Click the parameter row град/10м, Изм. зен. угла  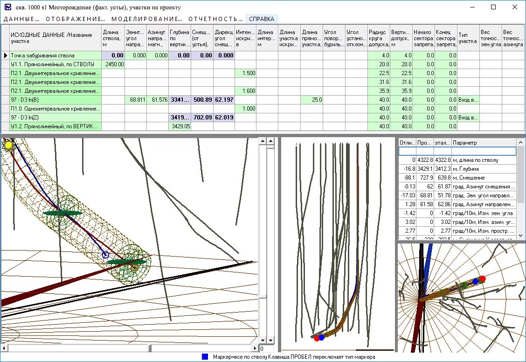click(457, 213)
